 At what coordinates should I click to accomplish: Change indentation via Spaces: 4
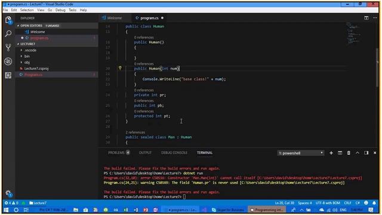click(305, 203)
